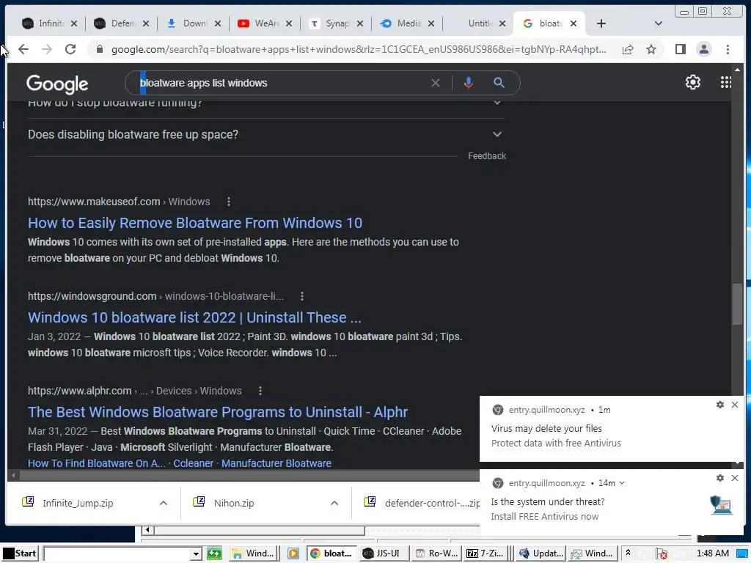Open the Infinite_Jump.zip download
The image size is (751, 563).
[x=78, y=503]
